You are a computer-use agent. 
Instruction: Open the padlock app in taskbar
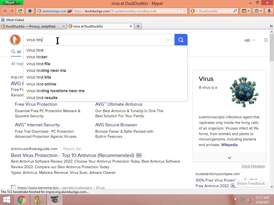(x=37, y=200)
